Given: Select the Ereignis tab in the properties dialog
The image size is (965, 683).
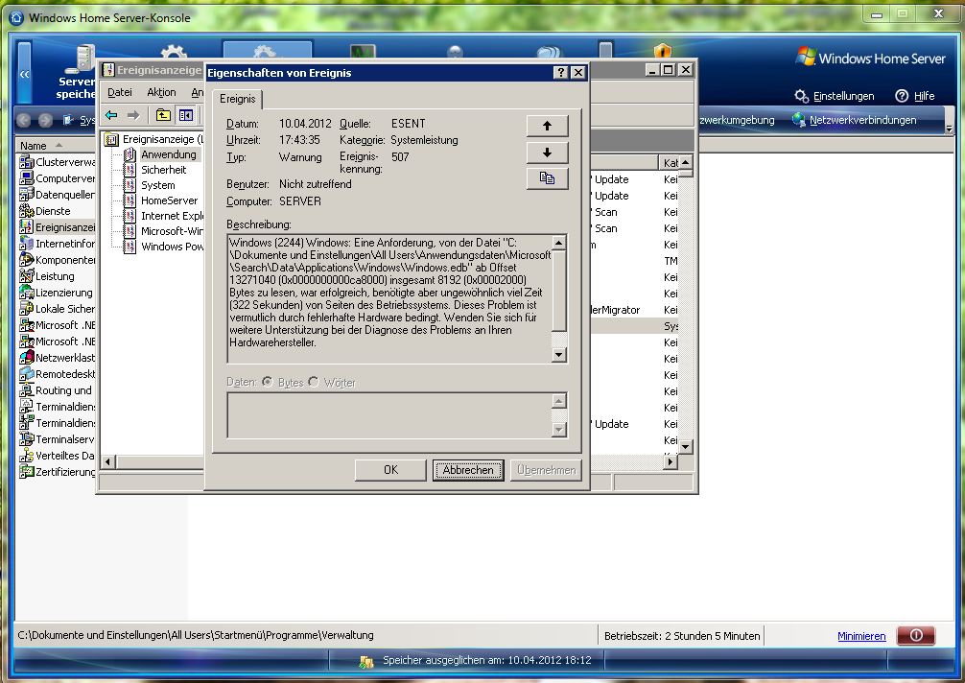Looking at the screenshot, I should [x=238, y=99].
